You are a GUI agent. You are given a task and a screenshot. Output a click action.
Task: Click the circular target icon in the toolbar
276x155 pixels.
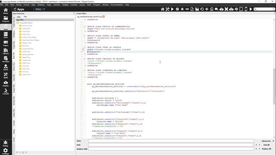click(177, 9)
